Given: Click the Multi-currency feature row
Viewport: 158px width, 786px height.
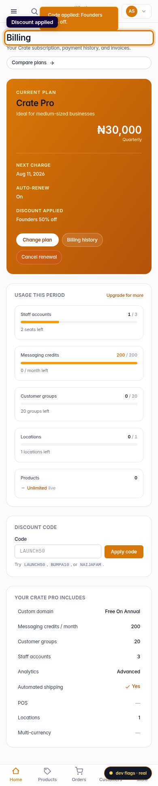Looking at the screenshot, I should pyautogui.click(x=79, y=733).
